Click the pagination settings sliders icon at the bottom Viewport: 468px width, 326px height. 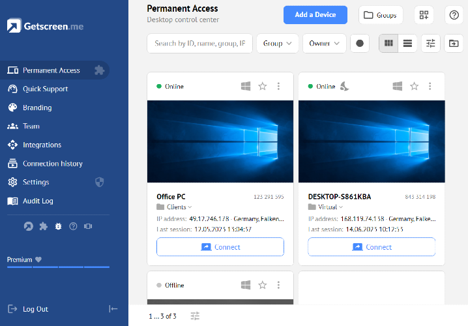point(195,316)
